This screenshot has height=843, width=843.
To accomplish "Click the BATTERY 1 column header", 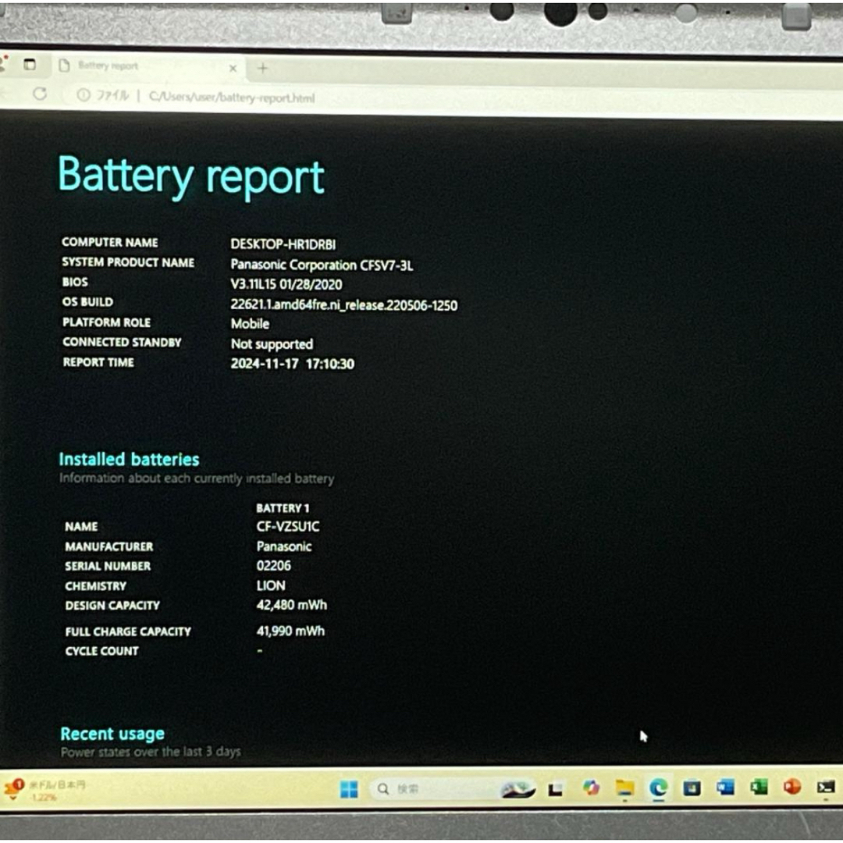I will click(283, 508).
